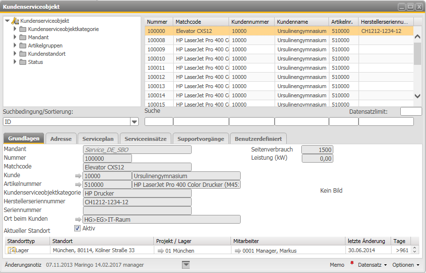This screenshot has width=426, height=273.
Task: Sort by the Artikelnr. column header
Action: (x=344, y=22)
